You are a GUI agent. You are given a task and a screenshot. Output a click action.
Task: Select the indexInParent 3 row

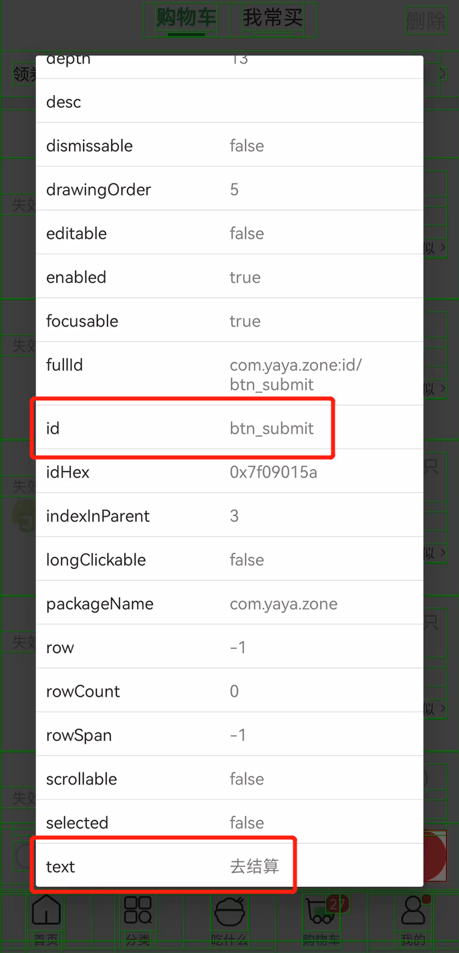[x=229, y=516]
